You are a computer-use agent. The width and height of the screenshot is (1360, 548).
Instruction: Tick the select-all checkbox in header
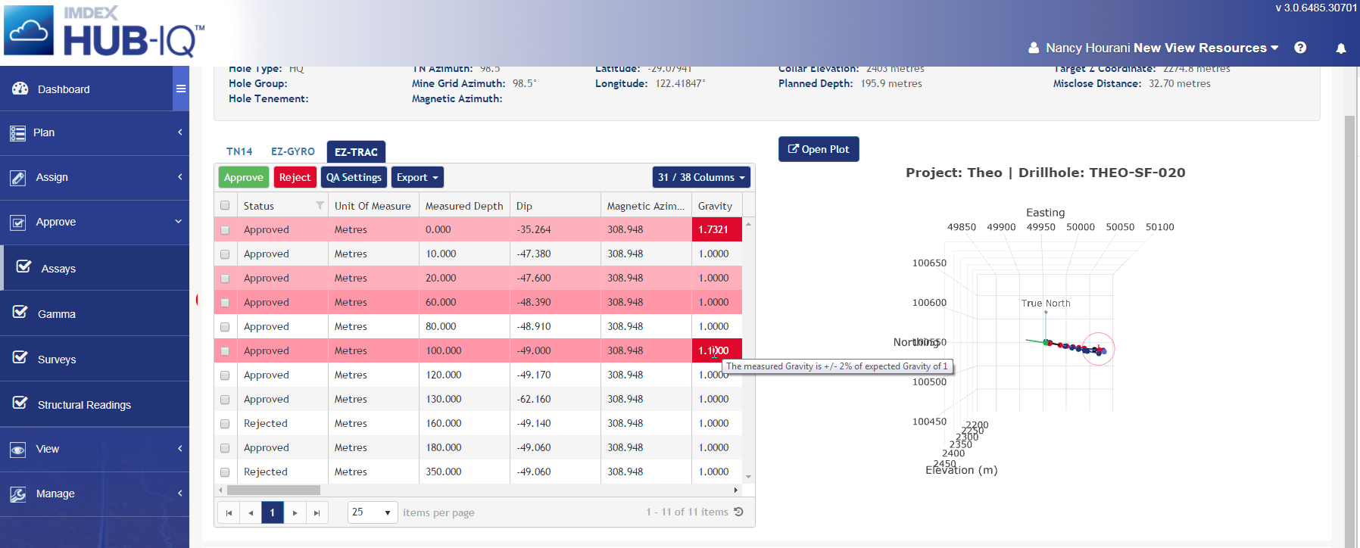[225, 205]
